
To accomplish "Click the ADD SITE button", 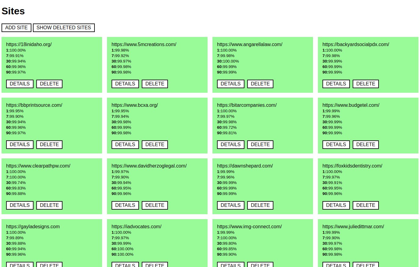I will [16, 28].
